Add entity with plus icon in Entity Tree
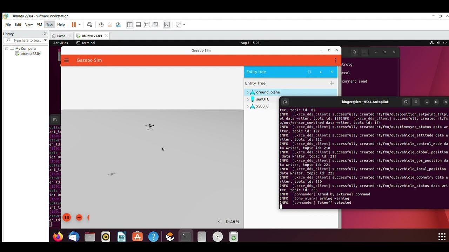Image resolution: width=449 pixels, height=252 pixels. tap(331, 83)
